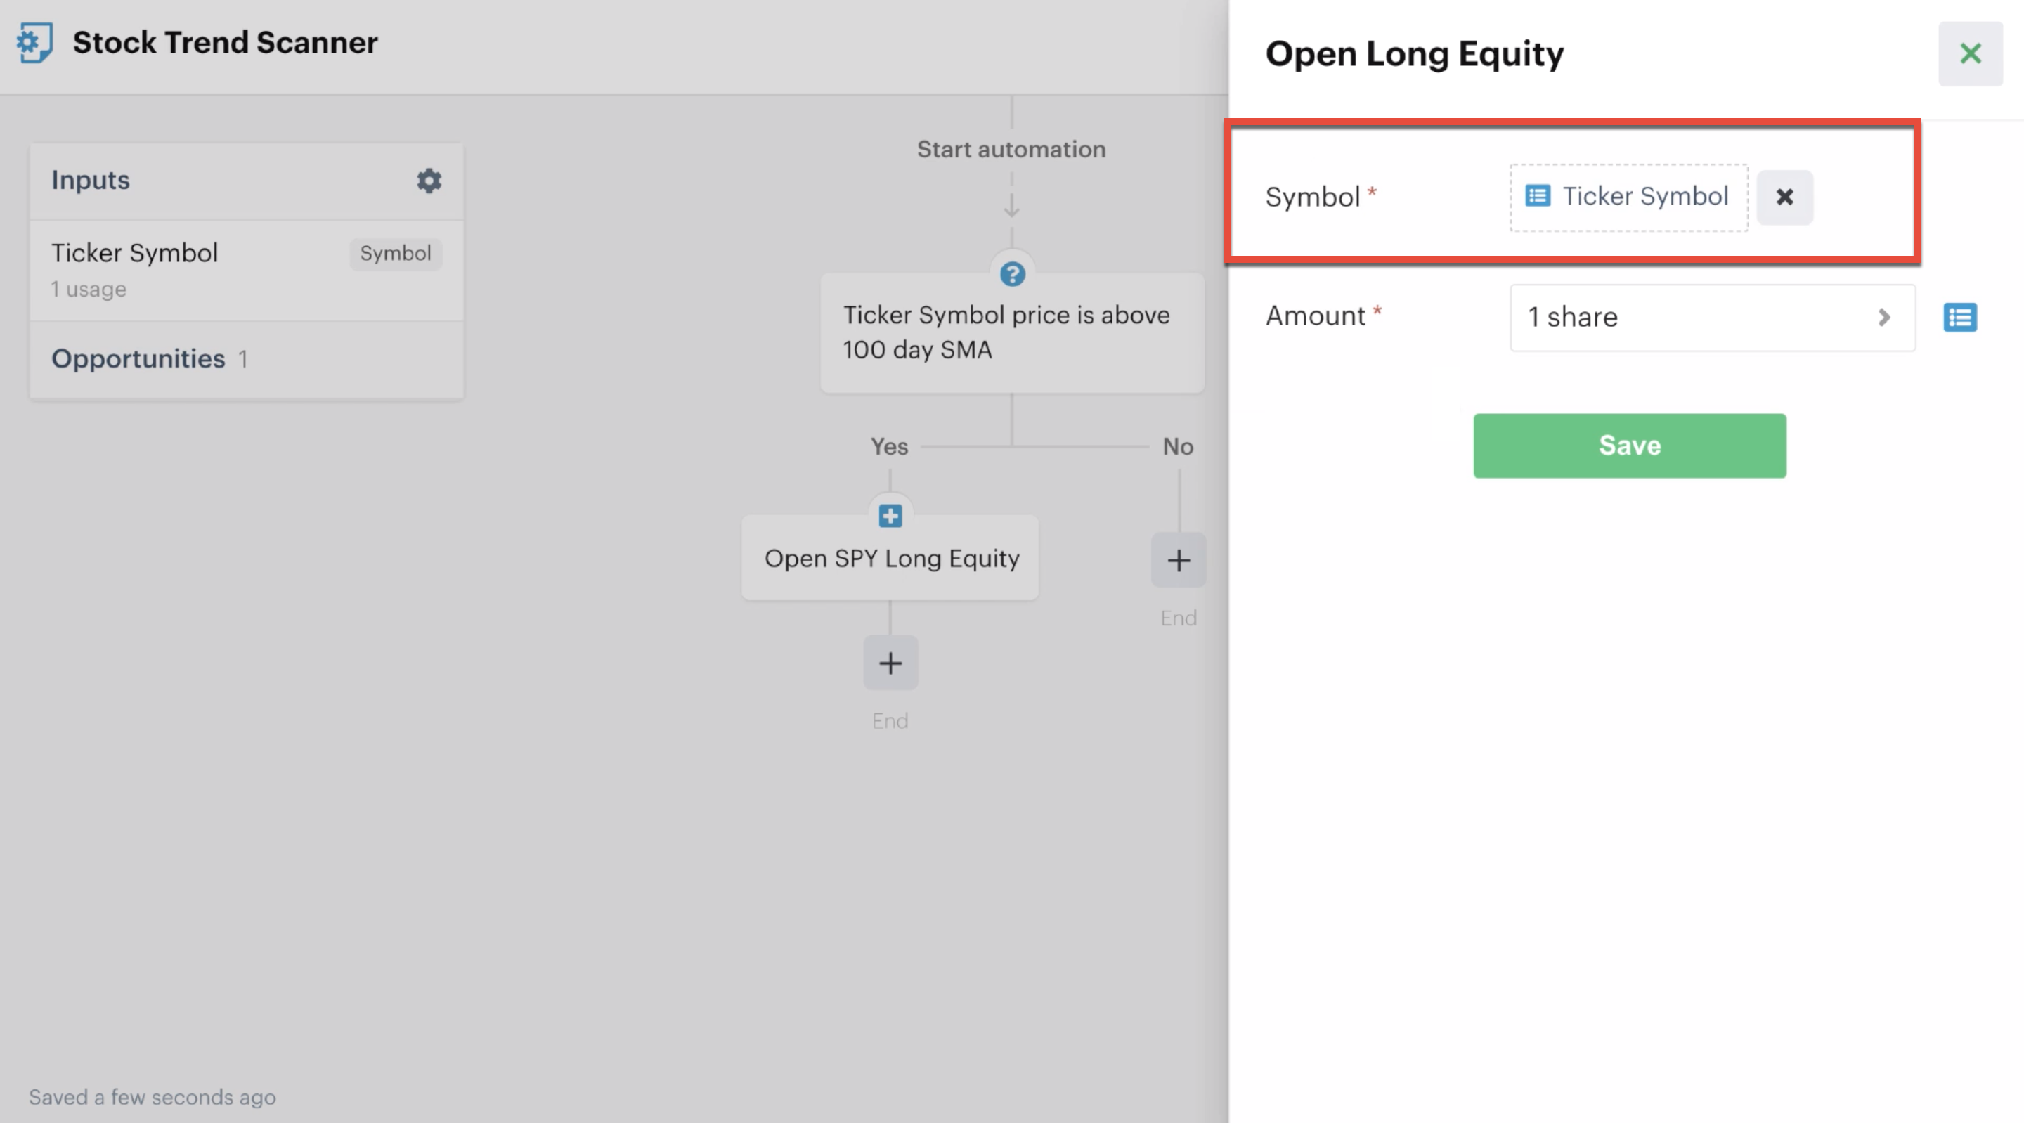Click the 1 usage text

89,290
